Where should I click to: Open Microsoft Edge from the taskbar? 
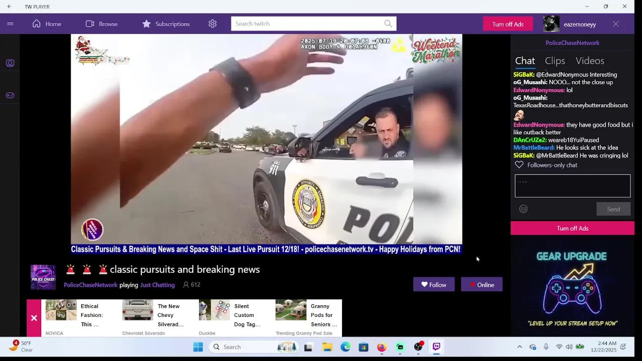[x=346, y=347]
